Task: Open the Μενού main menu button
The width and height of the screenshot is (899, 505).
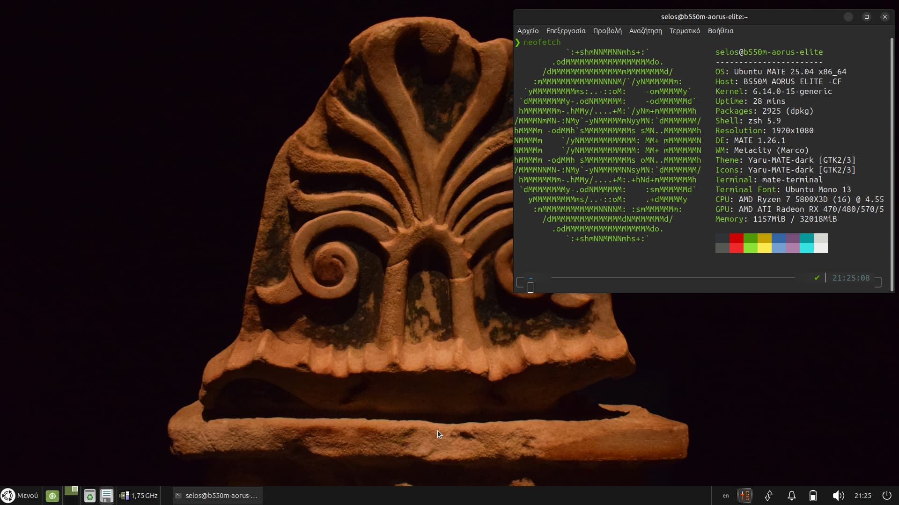Action: pyautogui.click(x=20, y=496)
